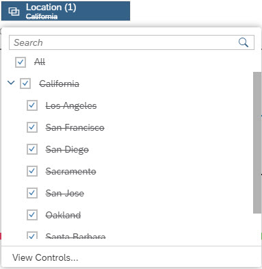Click the California label in the tree
262x269 pixels.
coord(60,84)
